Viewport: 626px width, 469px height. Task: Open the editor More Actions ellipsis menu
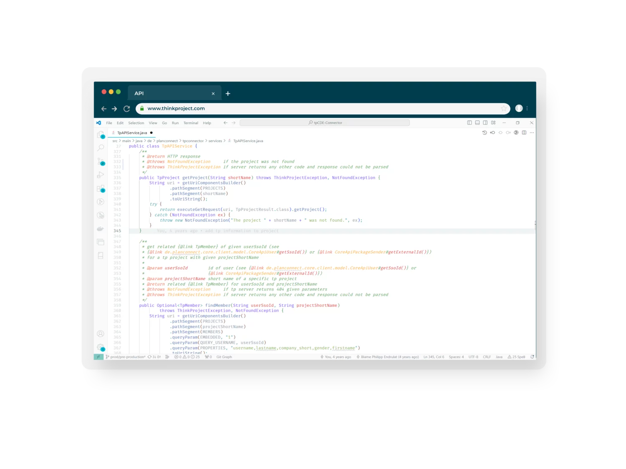[532, 133]
